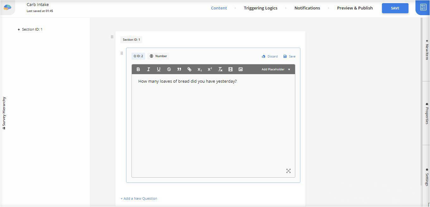
Task: Insert a video into the question
Action: point(230,69)
